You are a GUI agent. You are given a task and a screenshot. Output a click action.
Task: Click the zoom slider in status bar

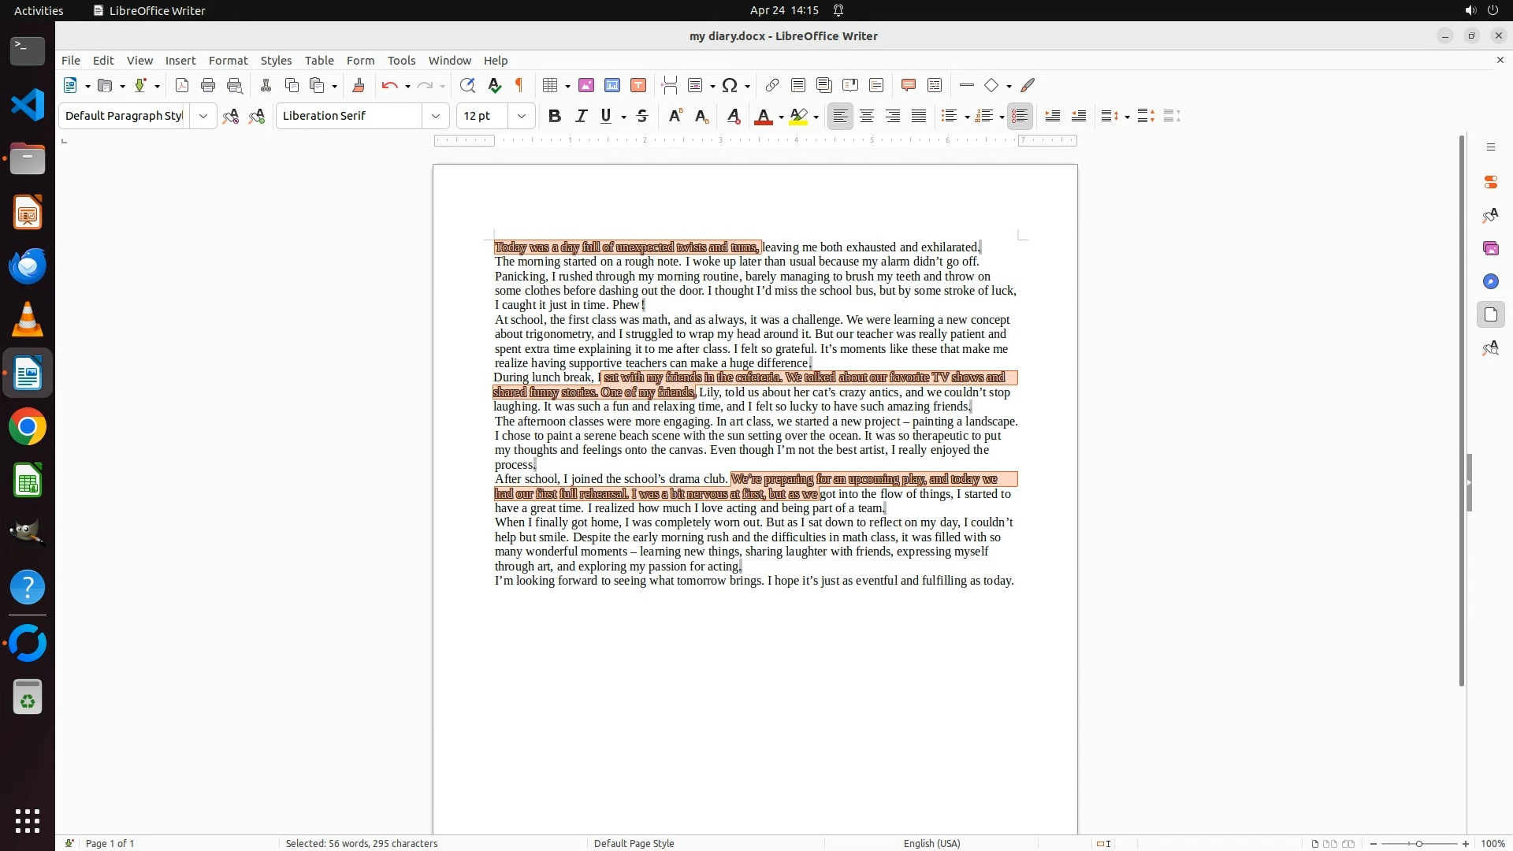(1418, 843)
